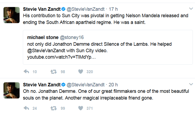Click michael stone name in quoted tweet

[43, 37]
